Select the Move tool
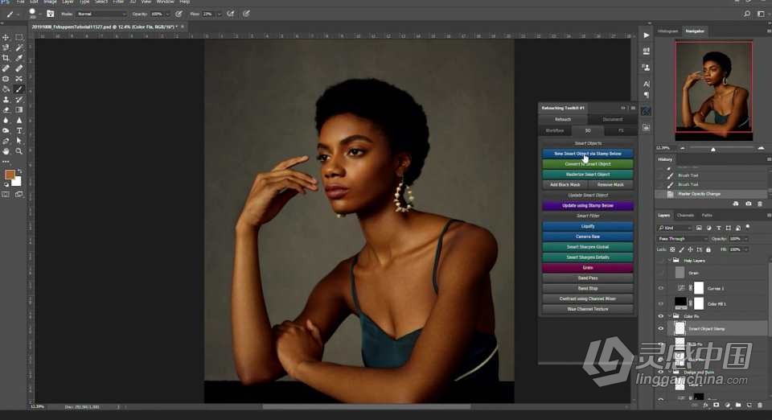Image resolution: width=772 pixels, height=420 pixels. 6,38
